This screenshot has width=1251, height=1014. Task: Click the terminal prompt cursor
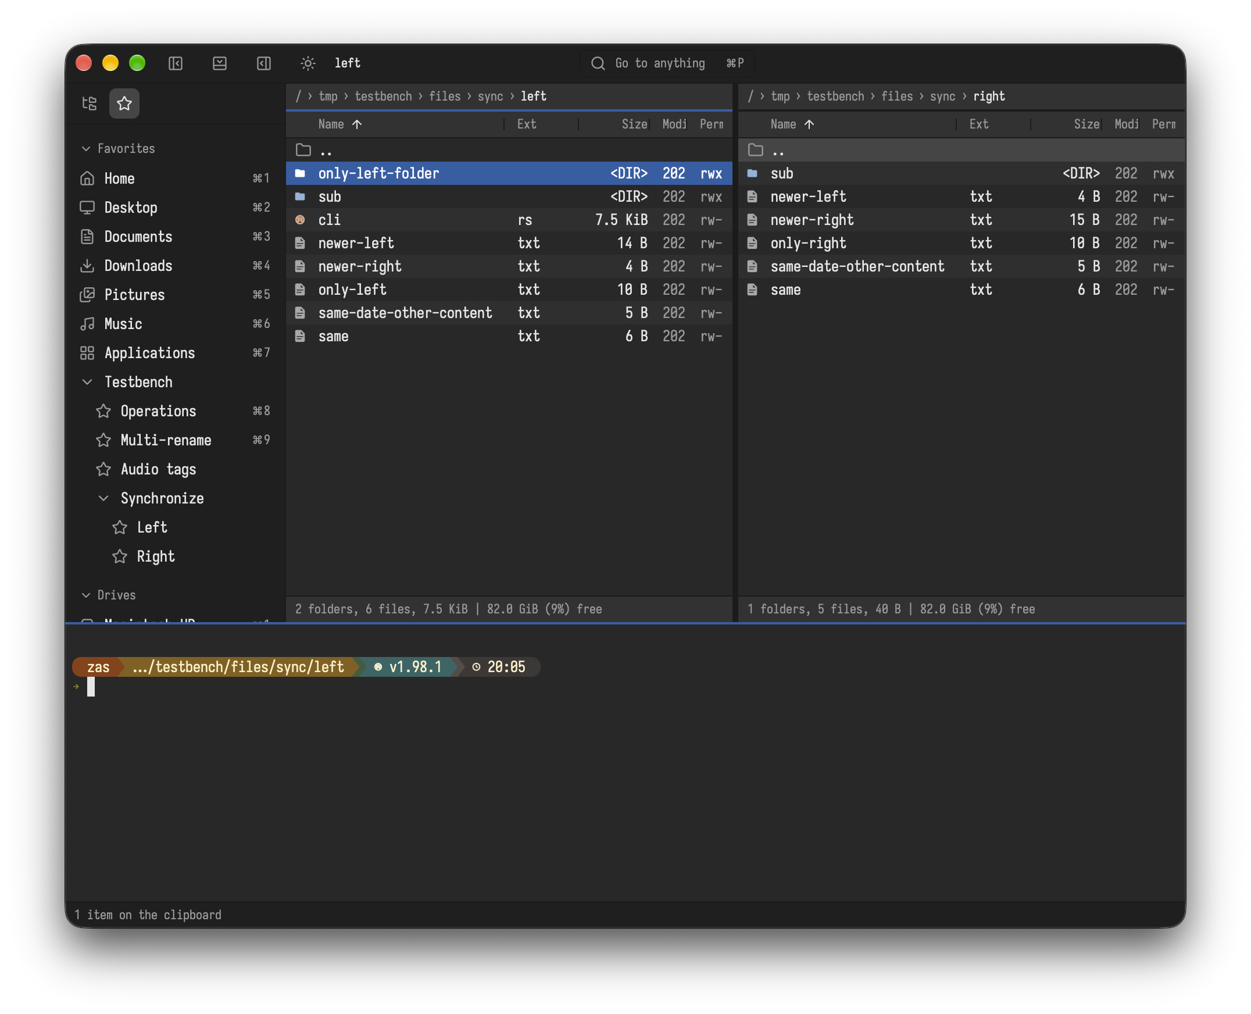coord(91,687)
